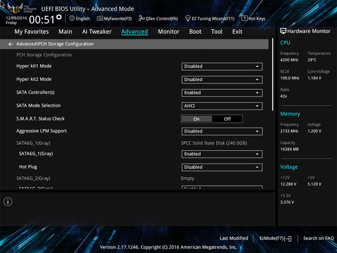Click the settings list vertical scrollbar

click(272, 74)
